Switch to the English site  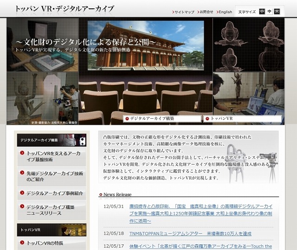(x=226, y=12)
